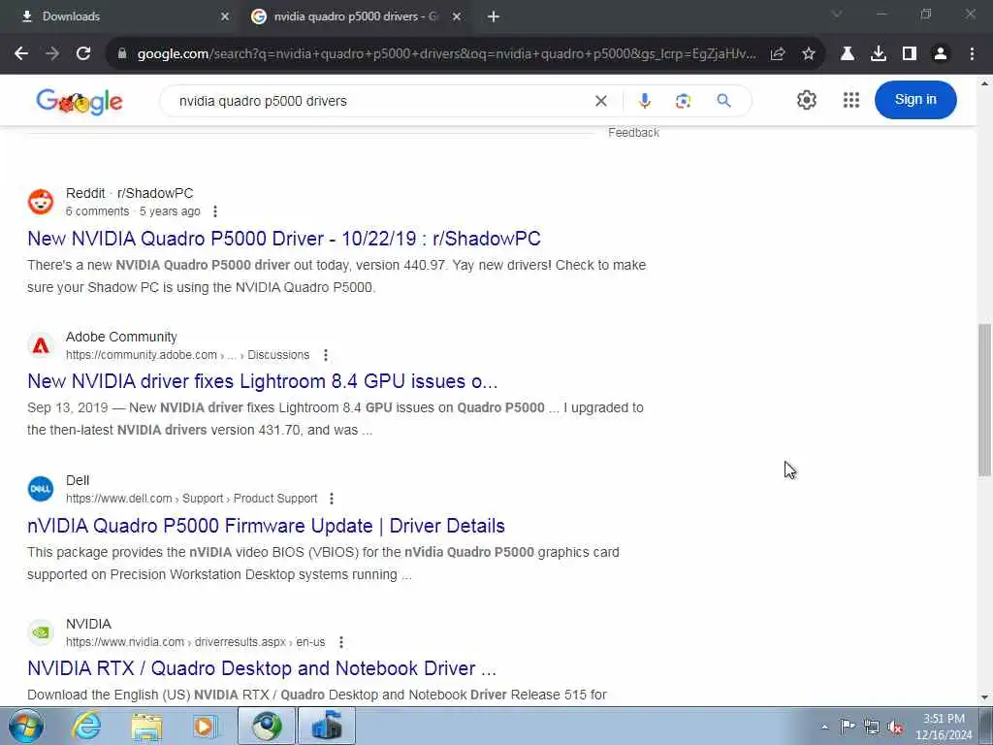
Task: Open the Windows Start menu
Action: (x=25, y=726)
